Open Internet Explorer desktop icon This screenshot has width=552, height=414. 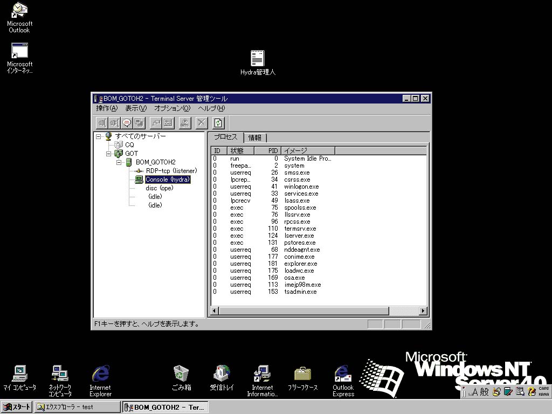100,381
